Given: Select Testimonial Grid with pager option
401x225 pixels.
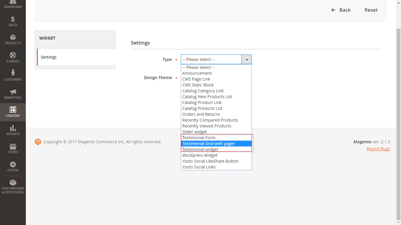Looking at the screenshot, I should [x=208, y=144].
